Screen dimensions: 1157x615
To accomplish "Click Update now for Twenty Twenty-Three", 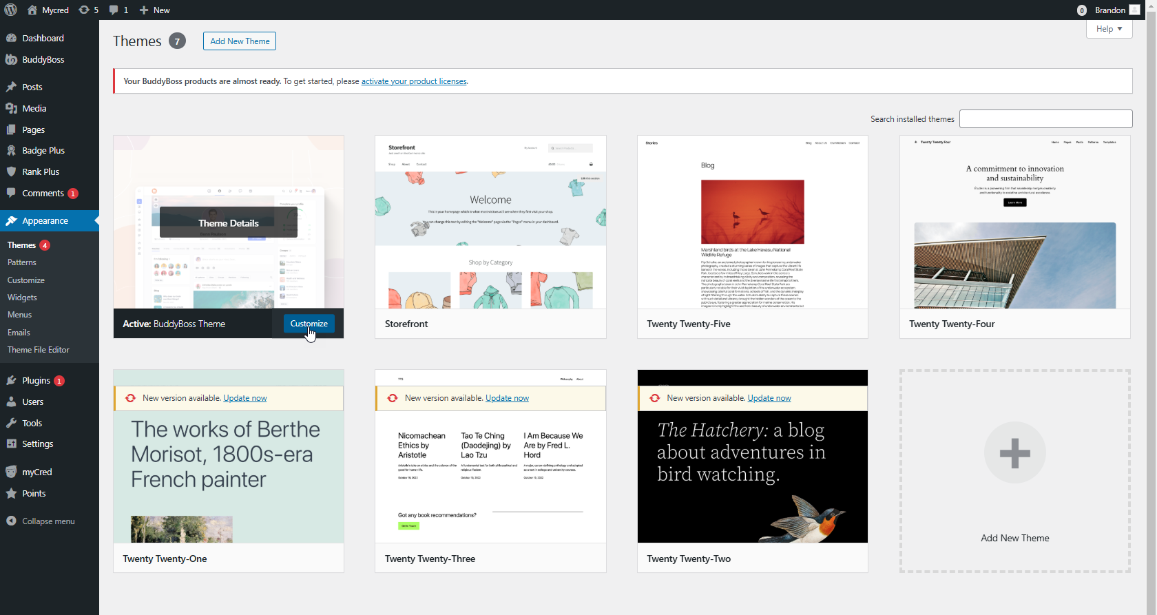I will tap(507, 398).
